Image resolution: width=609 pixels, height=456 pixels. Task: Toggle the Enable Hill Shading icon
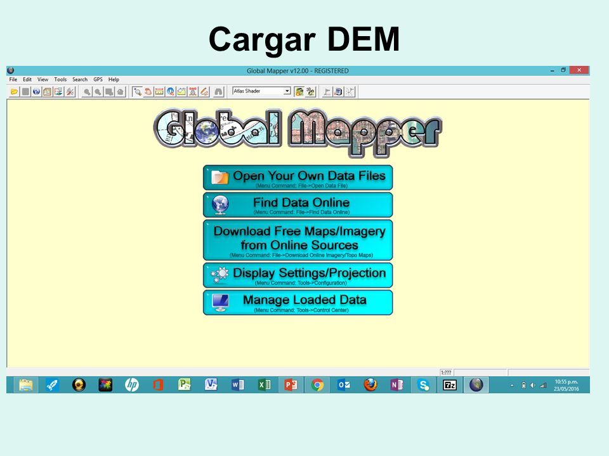[299, 92]
